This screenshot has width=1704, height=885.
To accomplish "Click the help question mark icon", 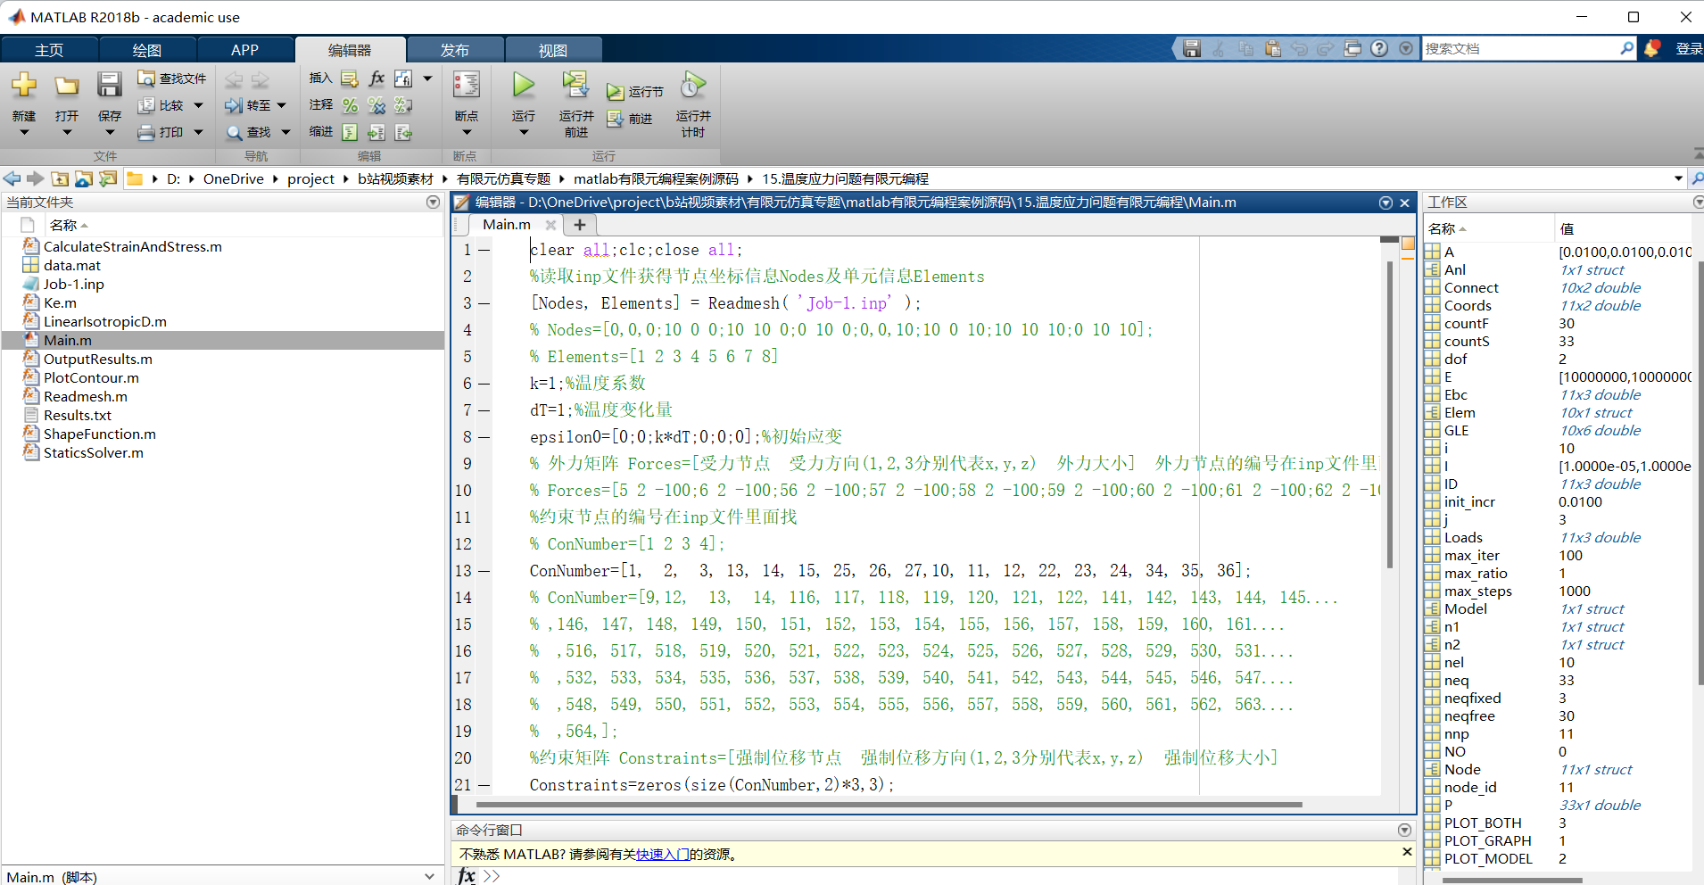I will pos(1379,49).
